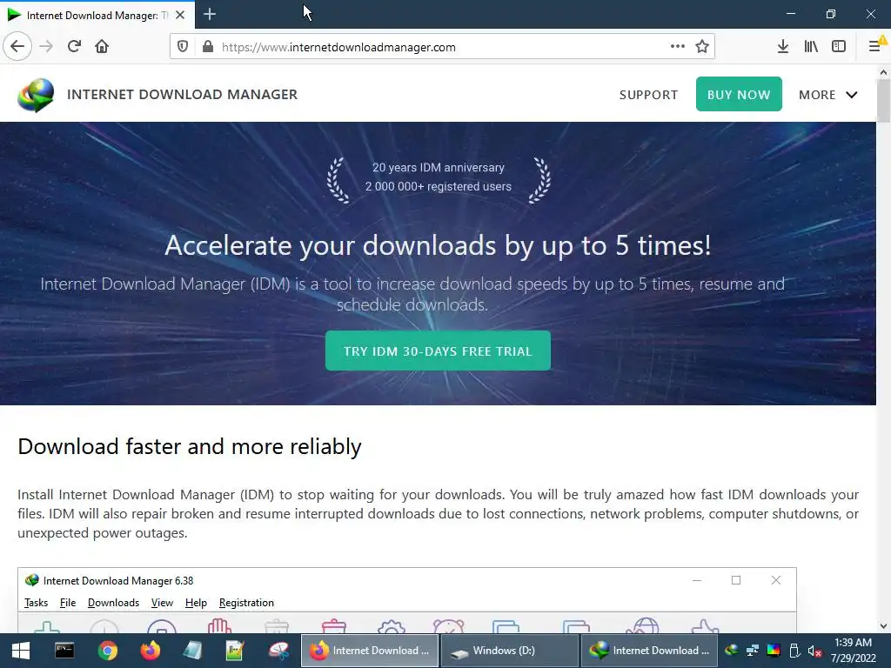This screenshot has height=668, width=891.
Task: Click the IDM system tray icon
Action: 732,651
